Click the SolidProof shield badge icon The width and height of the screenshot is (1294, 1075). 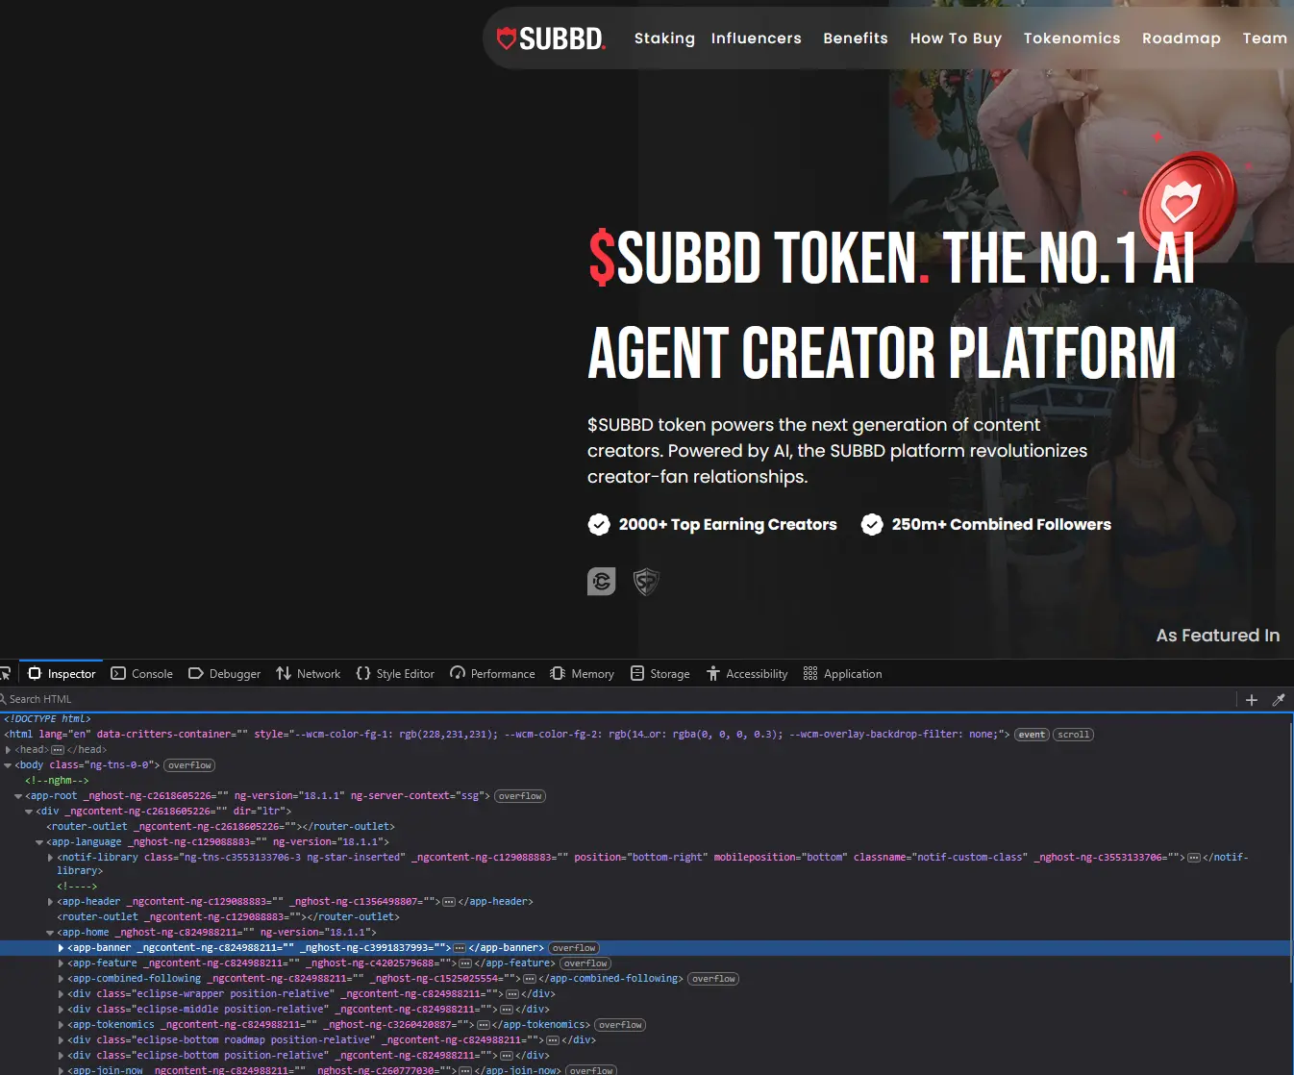coord(646,581)
